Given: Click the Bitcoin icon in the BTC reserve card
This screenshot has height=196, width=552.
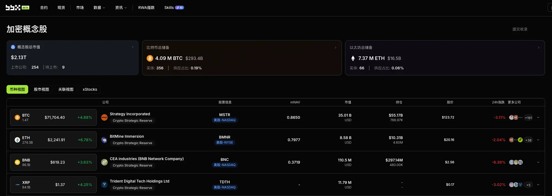Looking at the screenshot, I should click(150, 58).
